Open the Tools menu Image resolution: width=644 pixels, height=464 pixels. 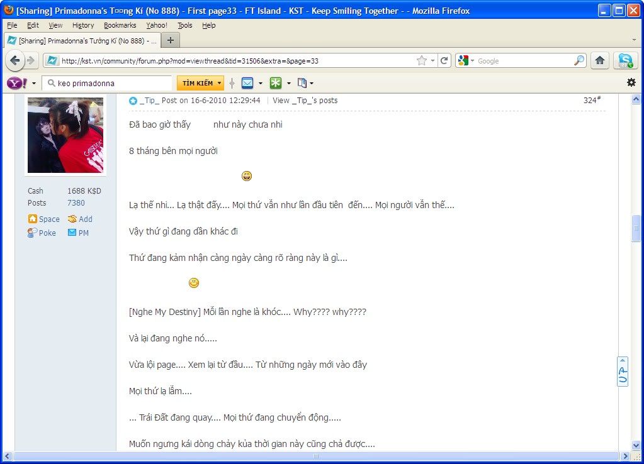coord(185,25)
